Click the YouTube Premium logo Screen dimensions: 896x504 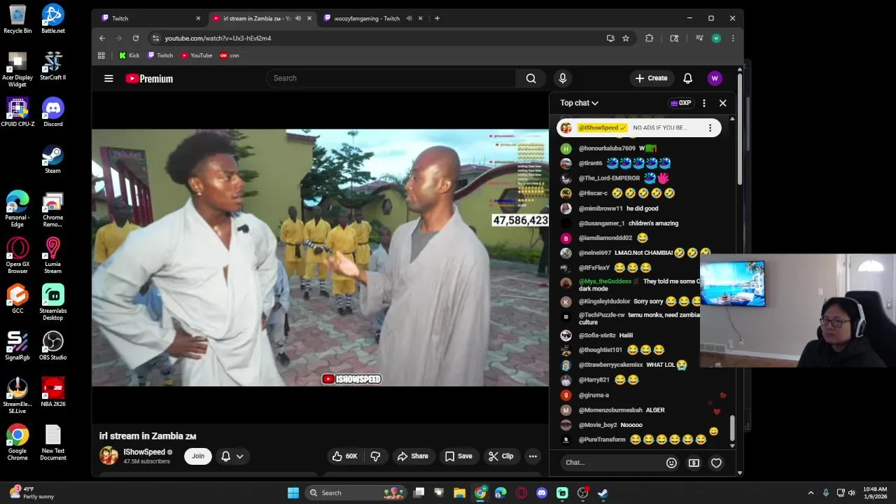pyautogui.click(x=149, y=78)
